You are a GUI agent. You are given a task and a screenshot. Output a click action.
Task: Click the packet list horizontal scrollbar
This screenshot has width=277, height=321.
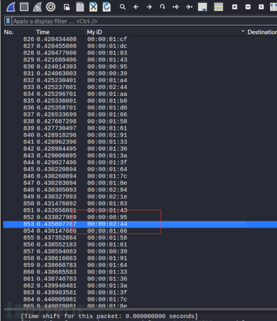click(140, 309)
